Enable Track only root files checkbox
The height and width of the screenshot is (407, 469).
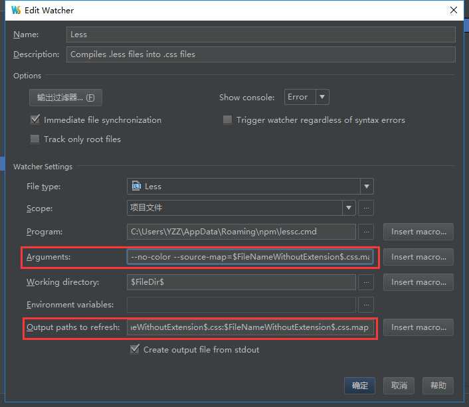click(x=35, y=139)
